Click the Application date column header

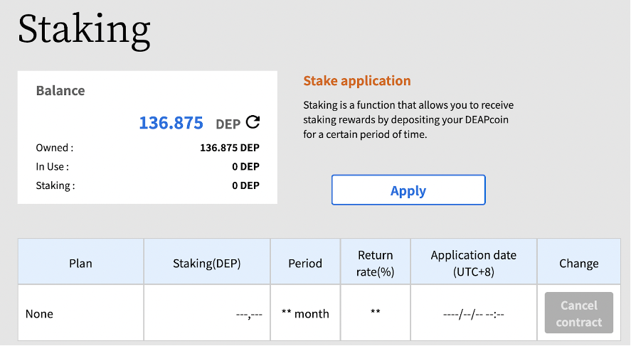coord(474,261)
